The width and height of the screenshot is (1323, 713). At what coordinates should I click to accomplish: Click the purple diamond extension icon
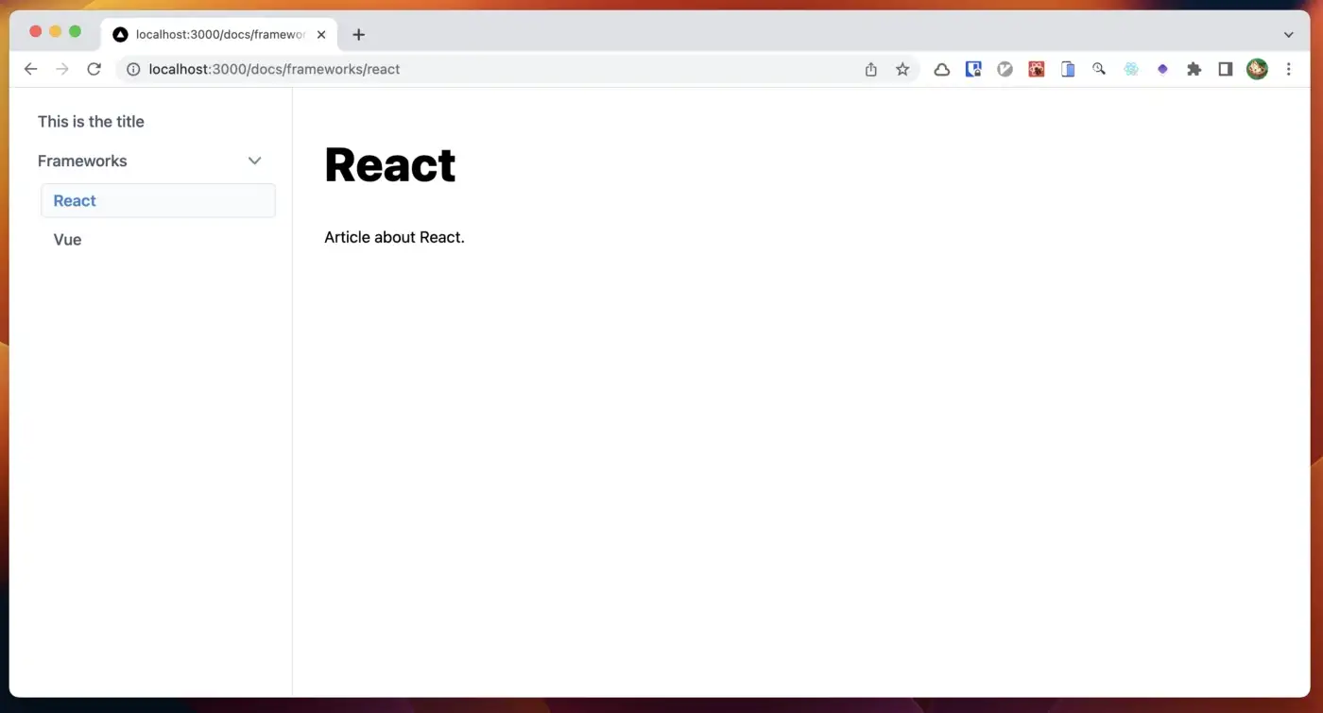[x=1162, y=69]
